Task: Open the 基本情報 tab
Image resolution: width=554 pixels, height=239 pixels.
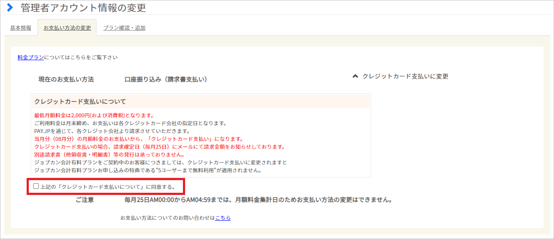Action: 21,28
